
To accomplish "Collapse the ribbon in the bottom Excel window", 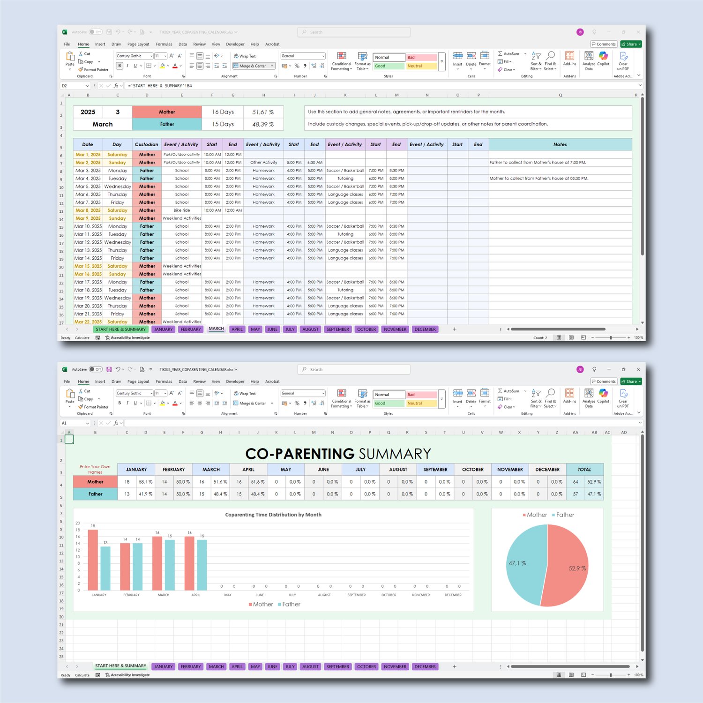I will pyautogui.click(x=639, y=413).
